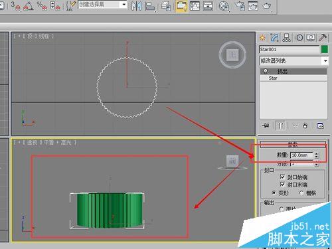Viewport: 332px width, 249px height.
Task: Toggle the Percent Snap tool
Action: (42, 6)
